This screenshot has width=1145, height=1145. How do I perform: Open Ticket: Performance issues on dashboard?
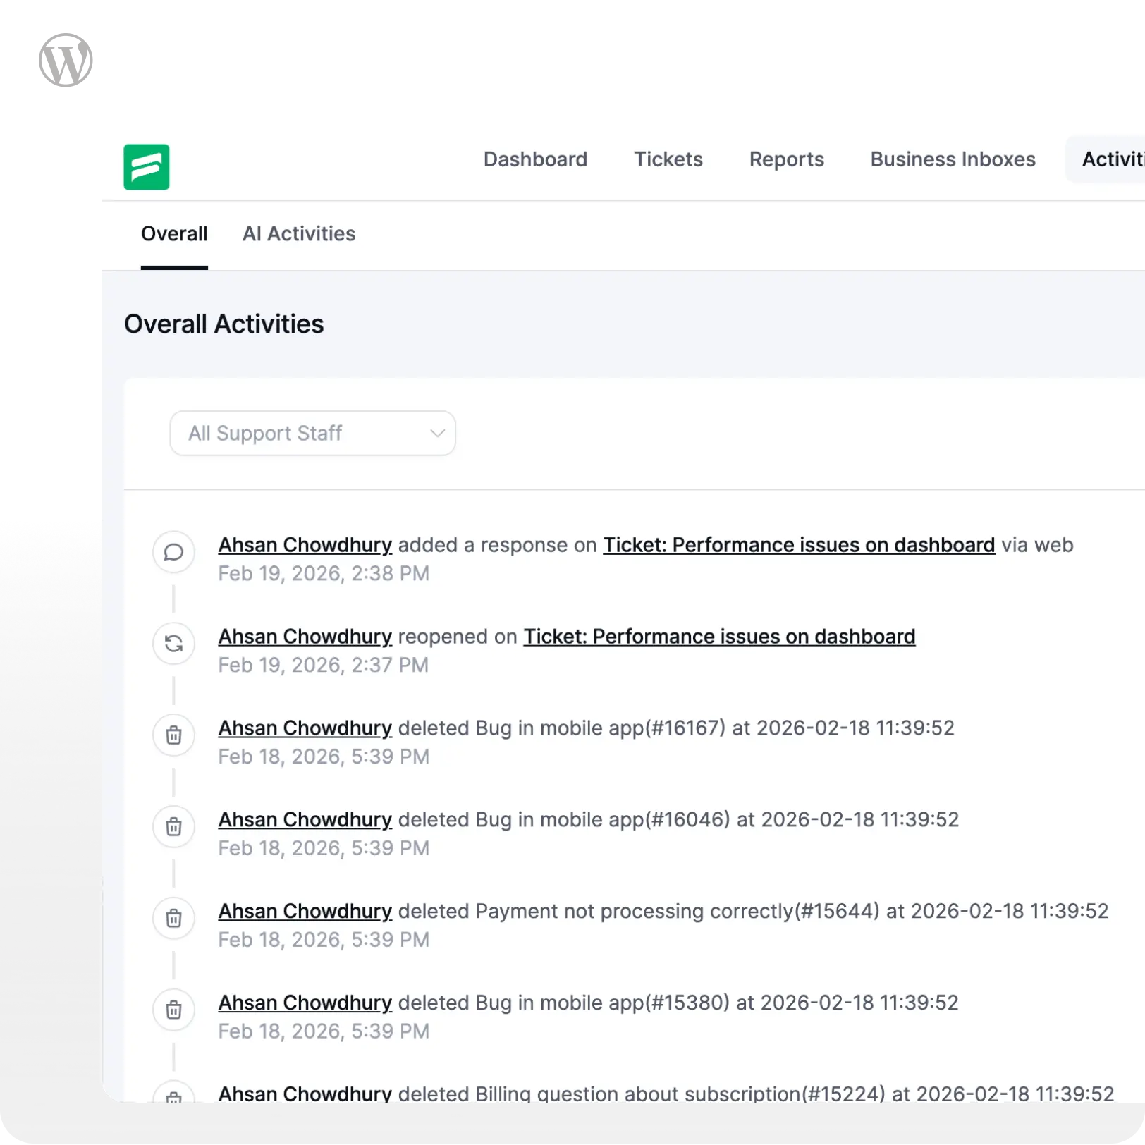798,544
